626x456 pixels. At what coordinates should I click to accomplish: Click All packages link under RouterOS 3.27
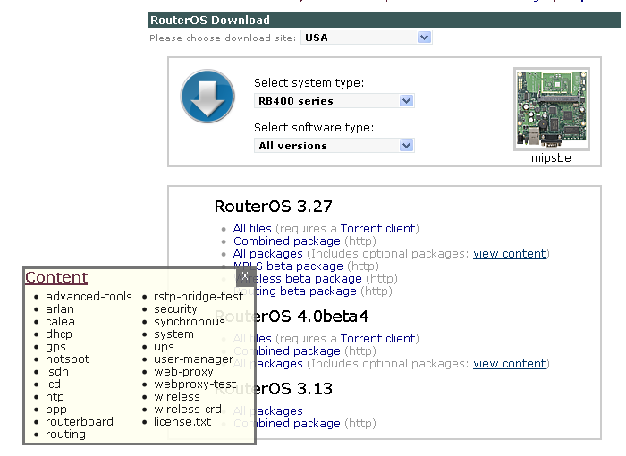point(268,254)
